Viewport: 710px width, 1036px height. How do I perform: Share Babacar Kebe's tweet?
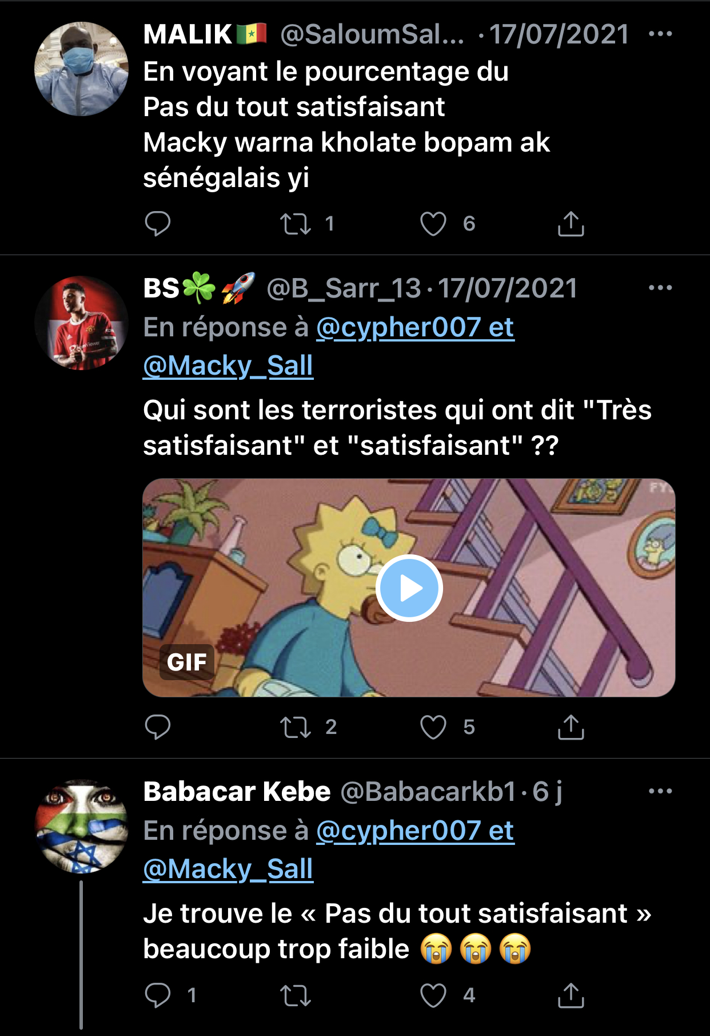(571, 995)
